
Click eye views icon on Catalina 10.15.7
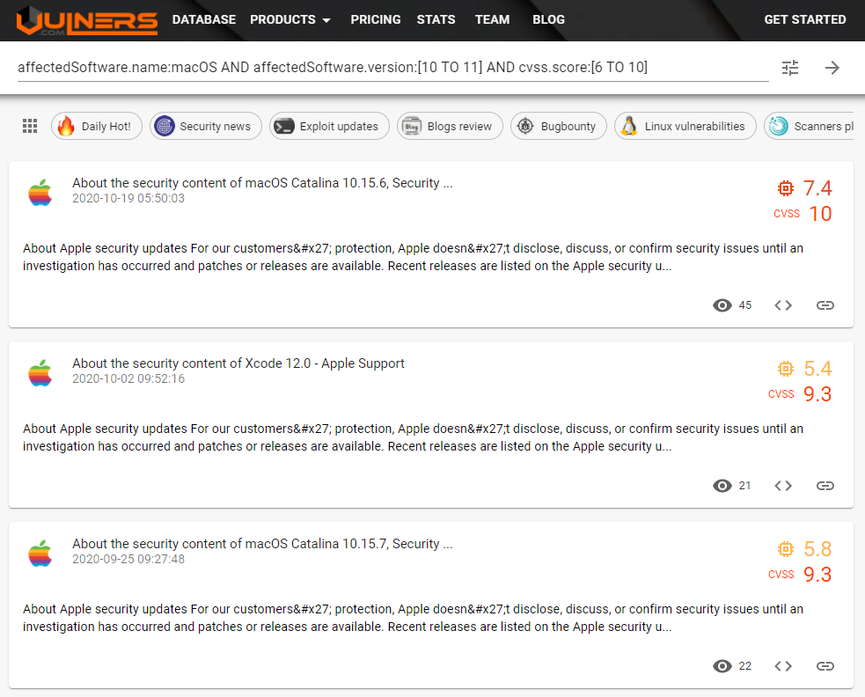point(722,666)
